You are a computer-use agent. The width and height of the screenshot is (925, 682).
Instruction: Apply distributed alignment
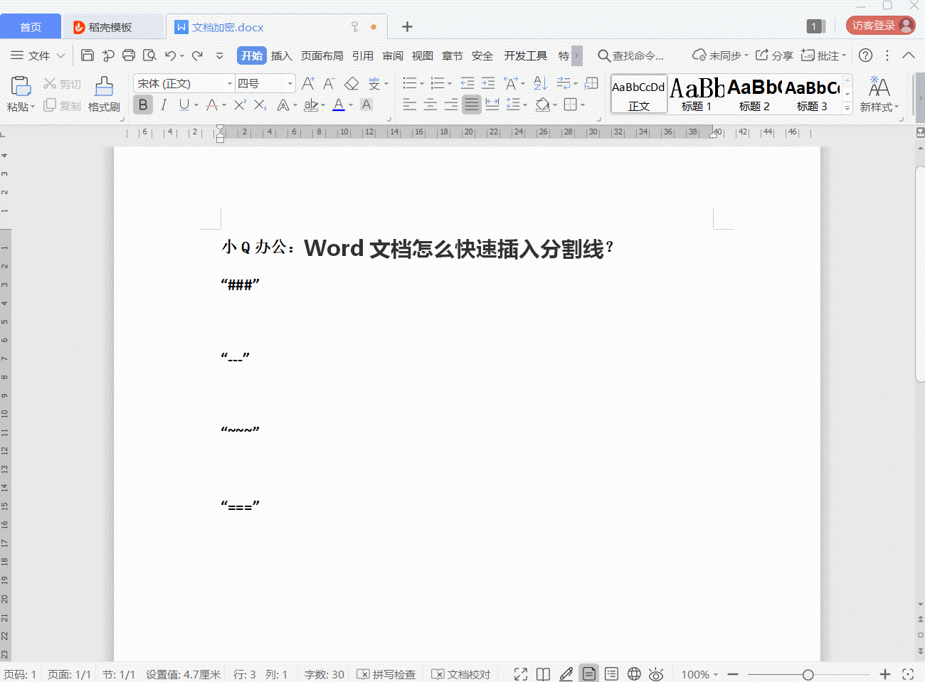(492, 105)
